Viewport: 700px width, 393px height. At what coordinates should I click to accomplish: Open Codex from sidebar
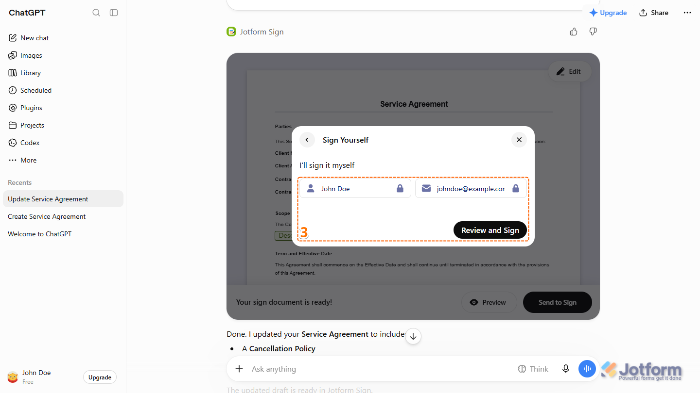(x=63, y=143)
